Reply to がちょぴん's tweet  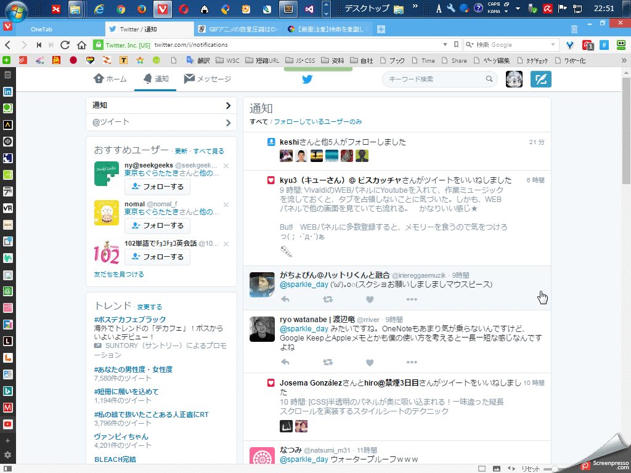285,299
